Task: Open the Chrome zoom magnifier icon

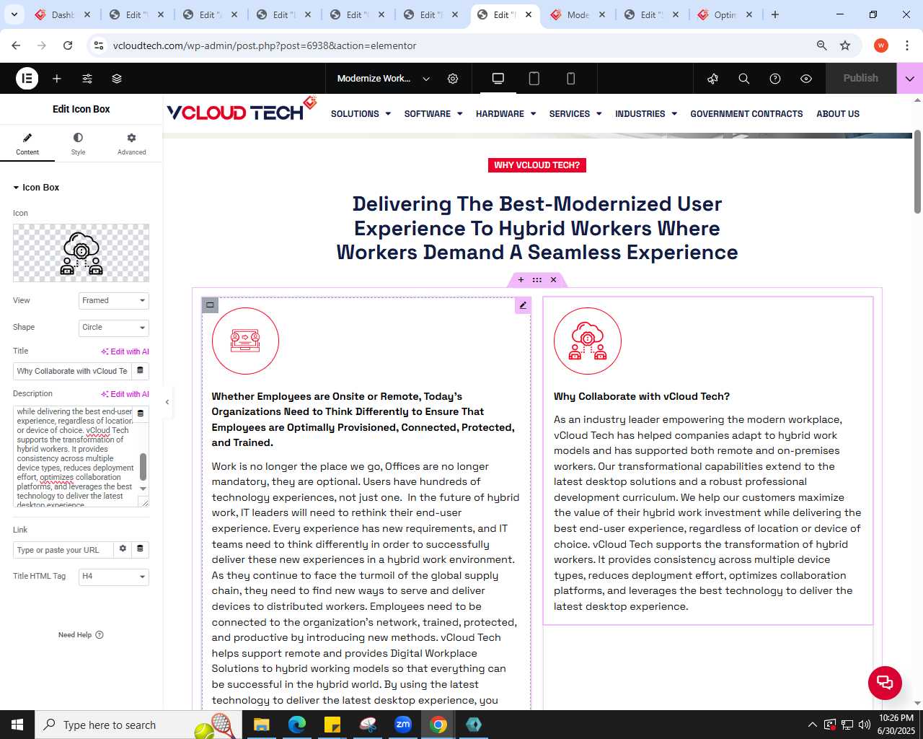Action: [x=821, y=45]
